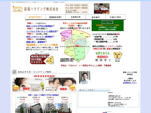Open the はじめての方へ menu tab
151x113 pixels.
[35, 17]
